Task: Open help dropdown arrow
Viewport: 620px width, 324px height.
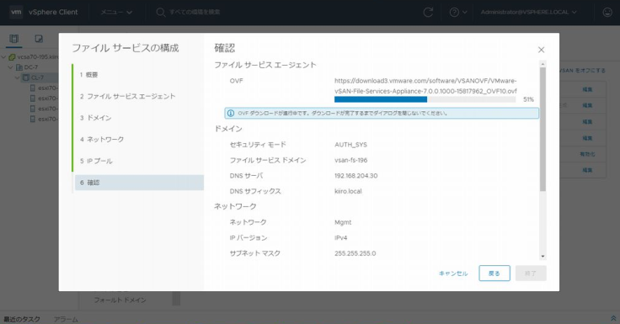Action: tap(465, 13)
